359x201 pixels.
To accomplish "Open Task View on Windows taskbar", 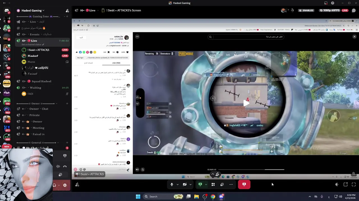I will 188,197.
